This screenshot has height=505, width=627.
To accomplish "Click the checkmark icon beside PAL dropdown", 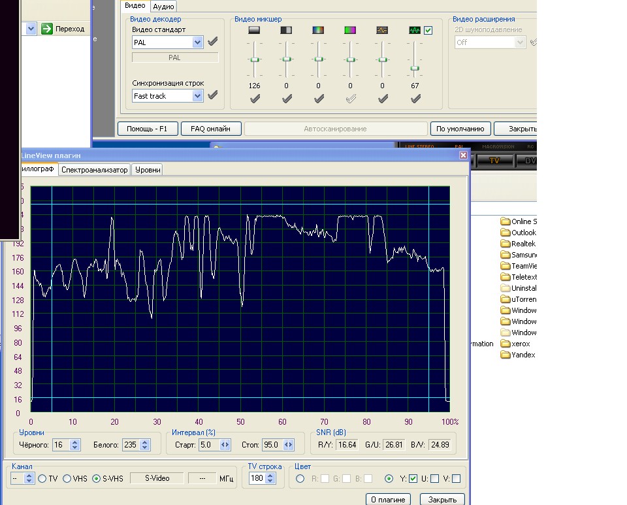I will [213, 42].
